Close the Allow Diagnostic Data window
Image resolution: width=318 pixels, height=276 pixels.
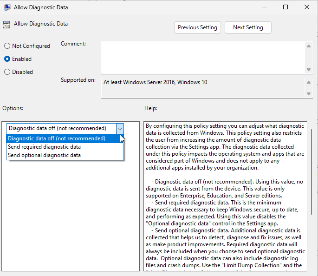point(307,7)
